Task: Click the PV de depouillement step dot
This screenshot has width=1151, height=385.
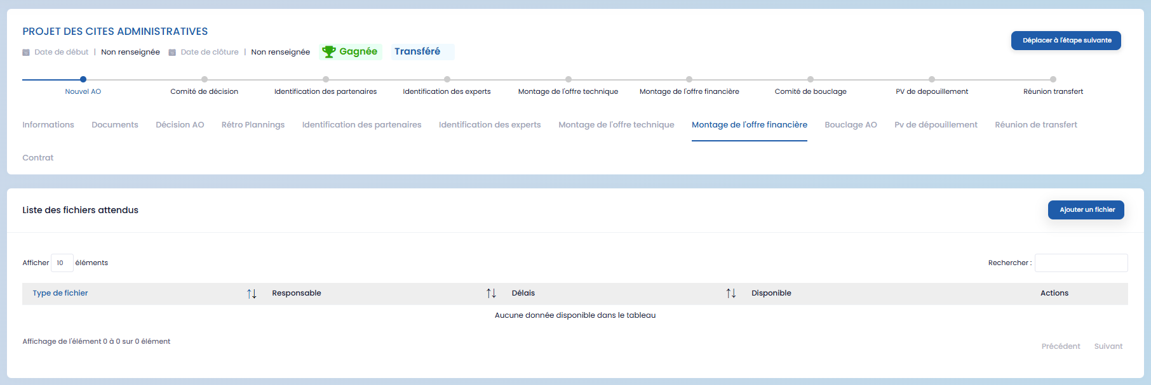Action: pyautogui.click(x=932, y=79)
